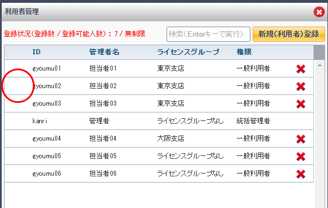Select the gyoumu01 ID cell
The image size is (328, 208).
click(46, 68)
